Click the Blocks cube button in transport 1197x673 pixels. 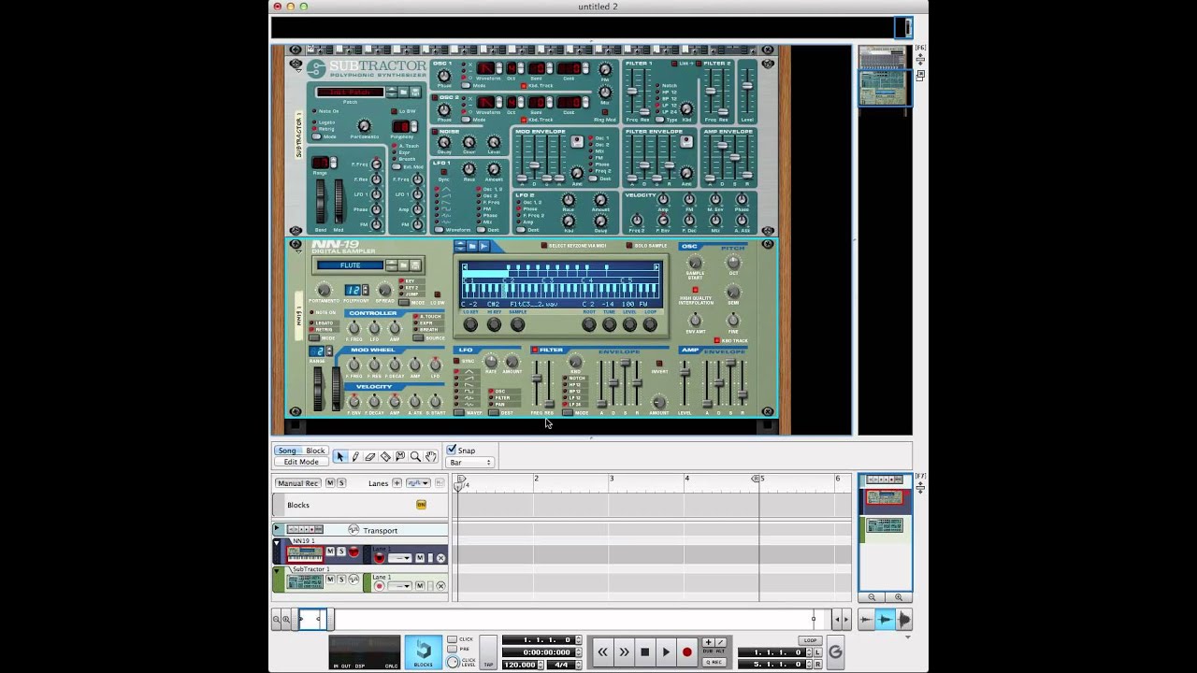(x=424, y=652)
